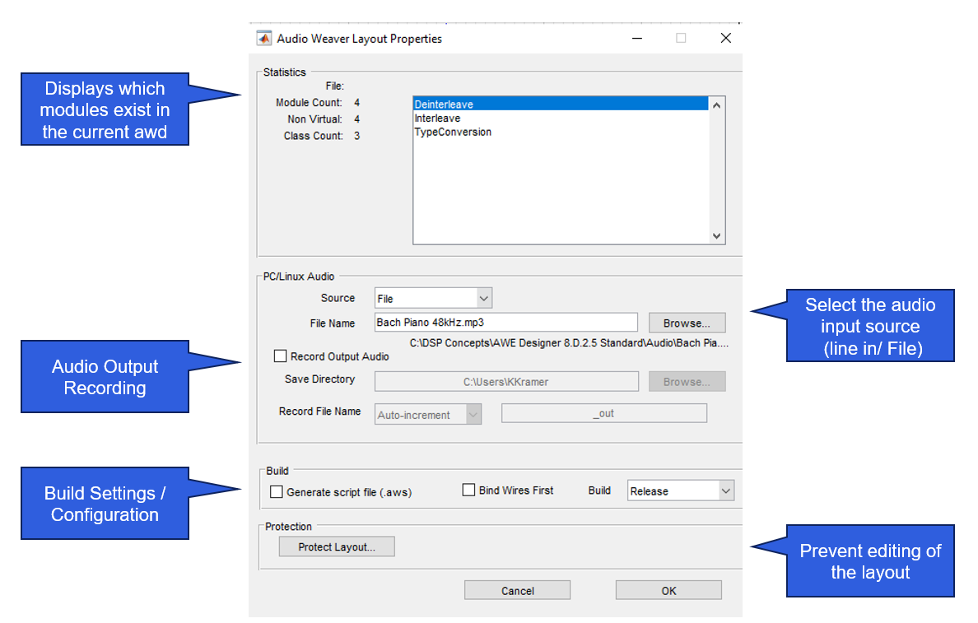Expand the Build configuration dropdown showing Release
The width and height of the screenshot is (978, 623).
click(680, 491)
